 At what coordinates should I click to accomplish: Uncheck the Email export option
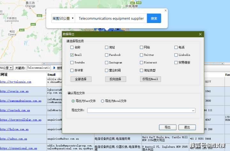[72, 55]
